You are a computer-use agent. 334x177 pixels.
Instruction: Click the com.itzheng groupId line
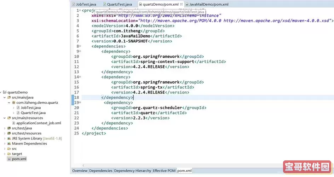click(128, 31)
